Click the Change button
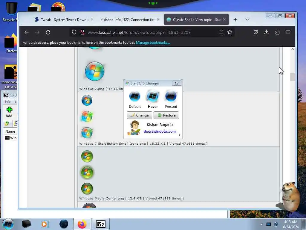This screenshot has height=230, width=306. [x=139, y=115]
